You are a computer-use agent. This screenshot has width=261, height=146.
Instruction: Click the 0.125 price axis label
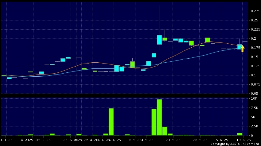[255, 66]
